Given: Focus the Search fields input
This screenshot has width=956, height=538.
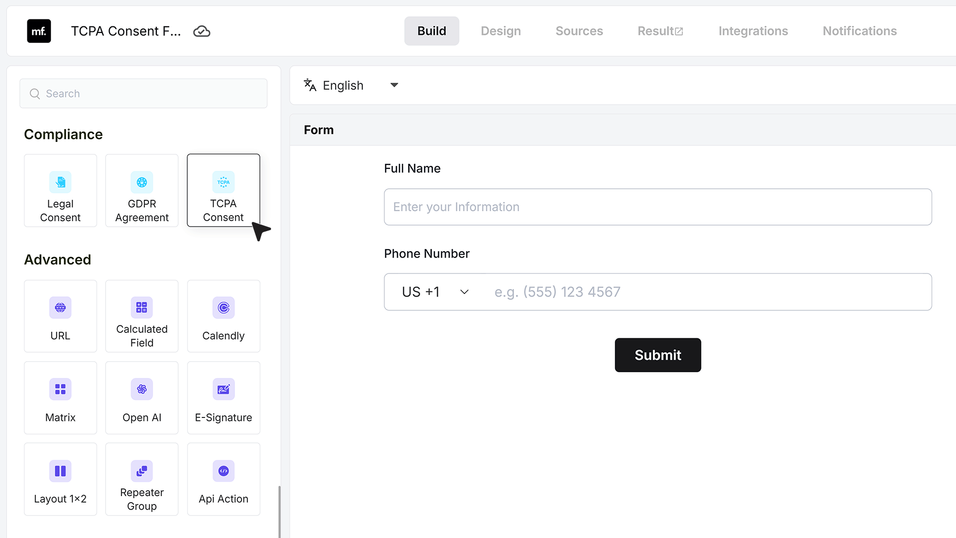Looking at the screenshot, I should [143, 94].
